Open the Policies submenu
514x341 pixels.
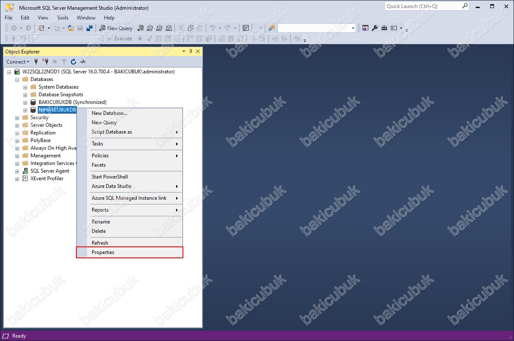(x=129, y=156)
